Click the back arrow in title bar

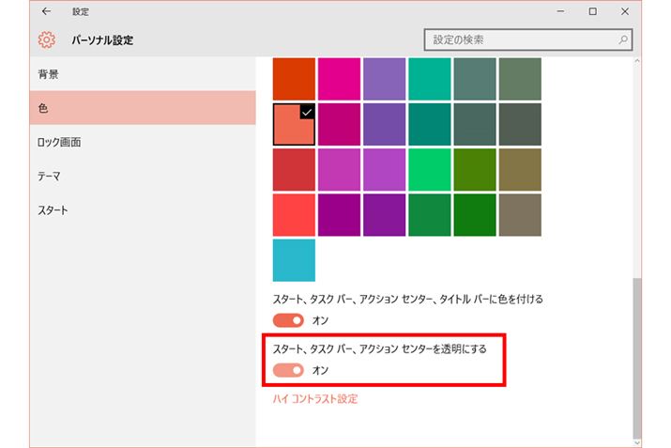[x=46, y=12]
